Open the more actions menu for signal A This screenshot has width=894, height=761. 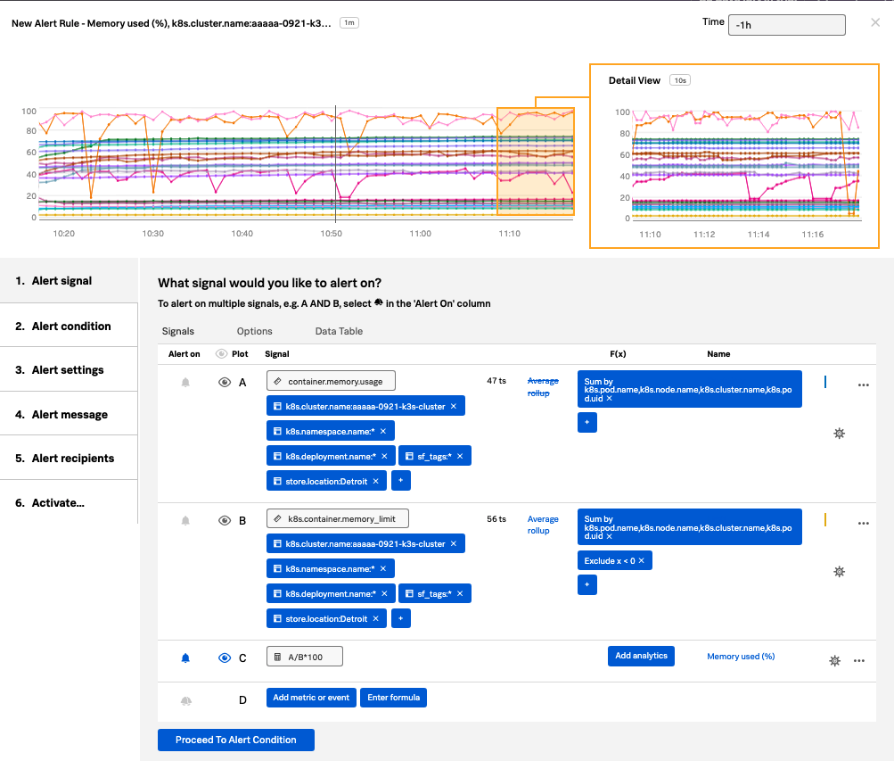(x=863, y=385)
